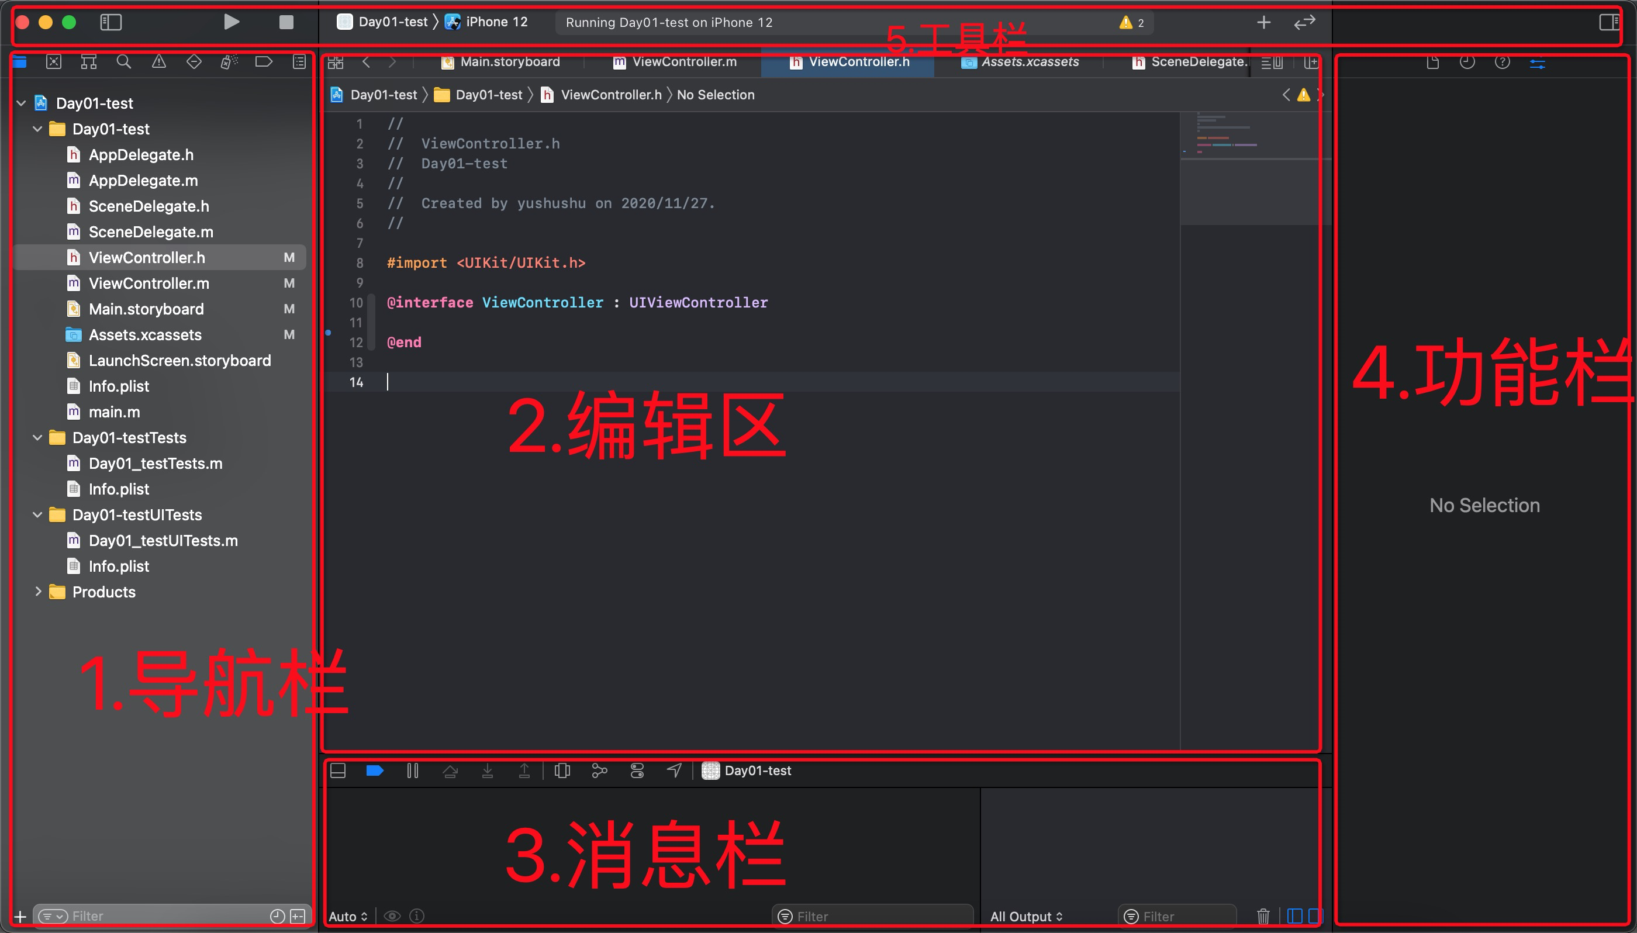
Task: Open the Find navigator (magnifying glass)
Action: [124, 61]
